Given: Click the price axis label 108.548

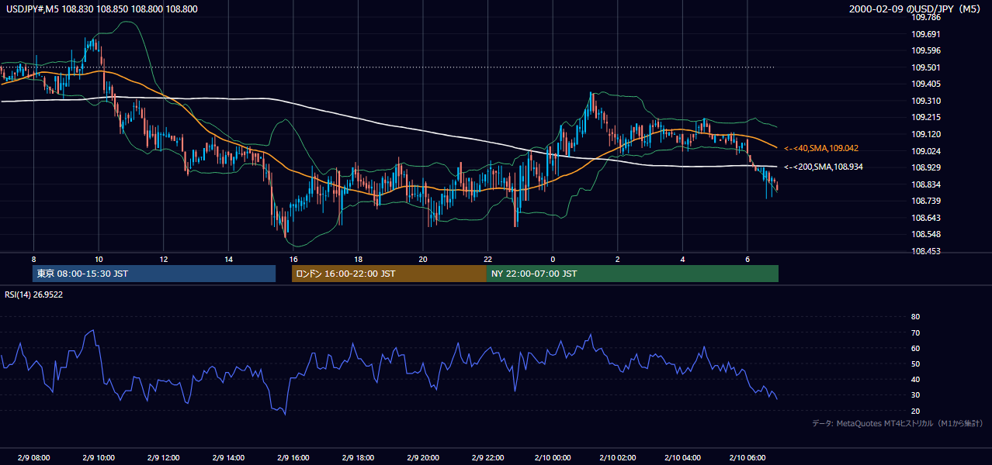Looking at the screenshot, I should [926, 234].
